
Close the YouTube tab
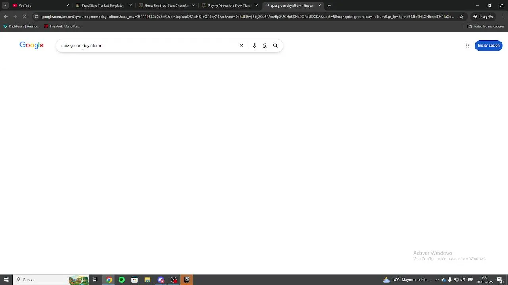(67, 6)
